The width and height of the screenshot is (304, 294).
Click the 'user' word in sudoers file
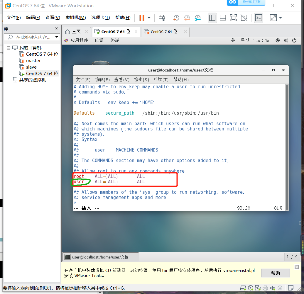(x=79, y=182)
